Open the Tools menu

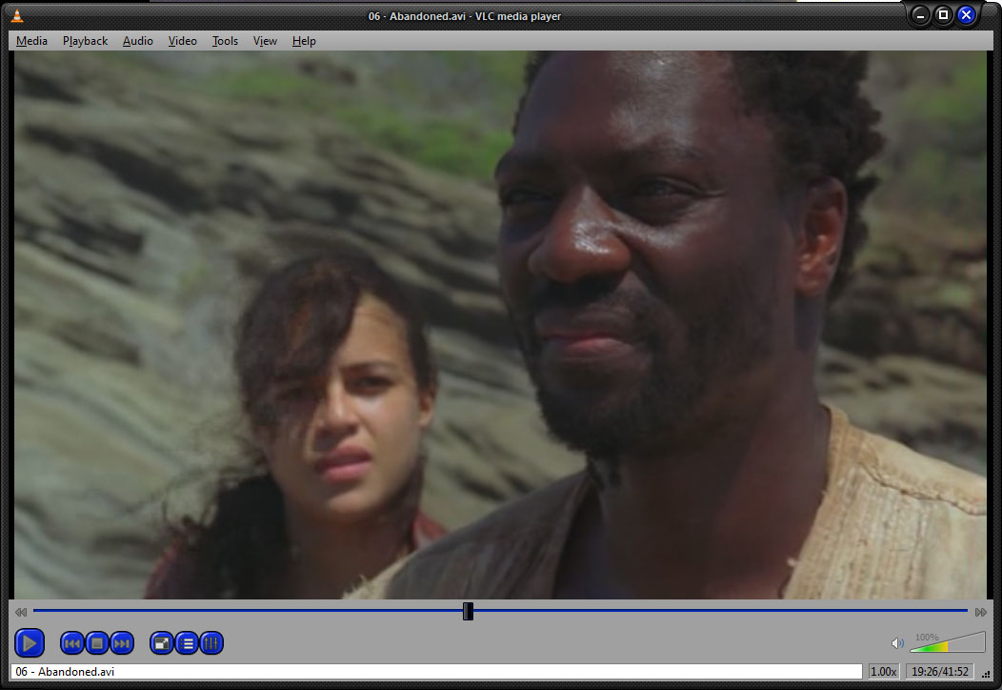click(225, 41)
